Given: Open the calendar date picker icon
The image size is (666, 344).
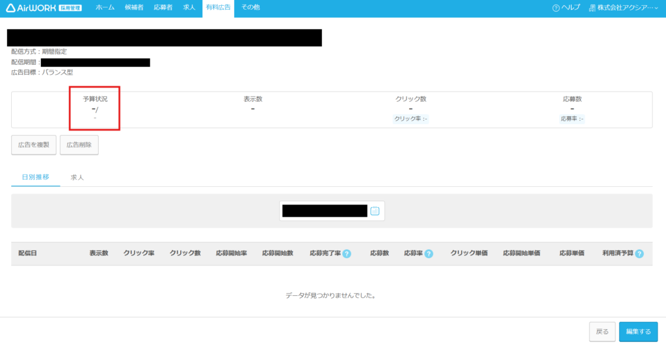Looking at the screenshot, I should pos(375,211).
